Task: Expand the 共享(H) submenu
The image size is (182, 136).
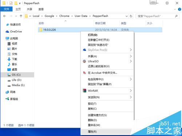Action: point(107,56)
